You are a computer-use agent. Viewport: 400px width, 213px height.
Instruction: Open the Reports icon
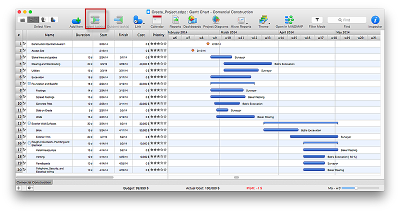click(175, 19)
